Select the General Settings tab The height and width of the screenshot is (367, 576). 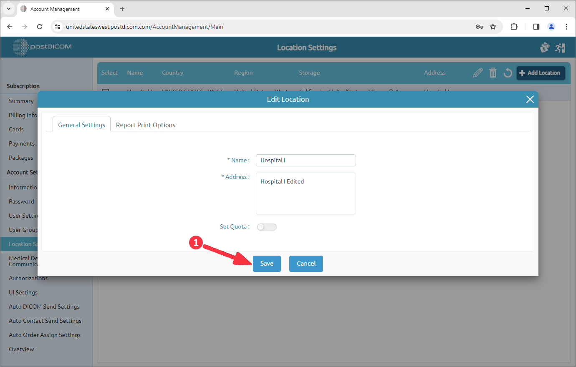pos(81,125)
